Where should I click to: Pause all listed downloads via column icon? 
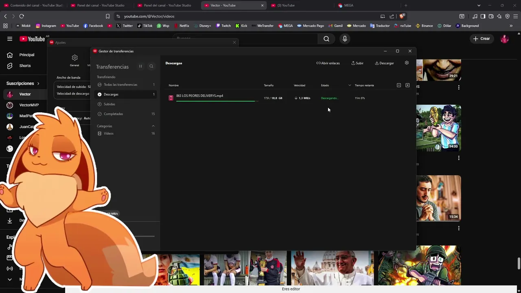[x=399, y=85]
